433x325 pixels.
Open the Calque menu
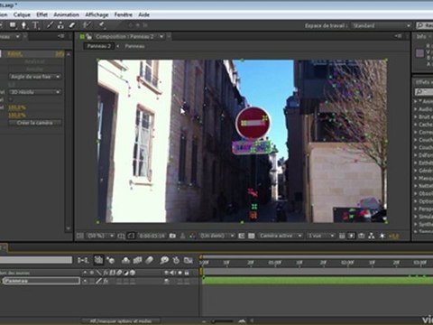pos(22,14)
